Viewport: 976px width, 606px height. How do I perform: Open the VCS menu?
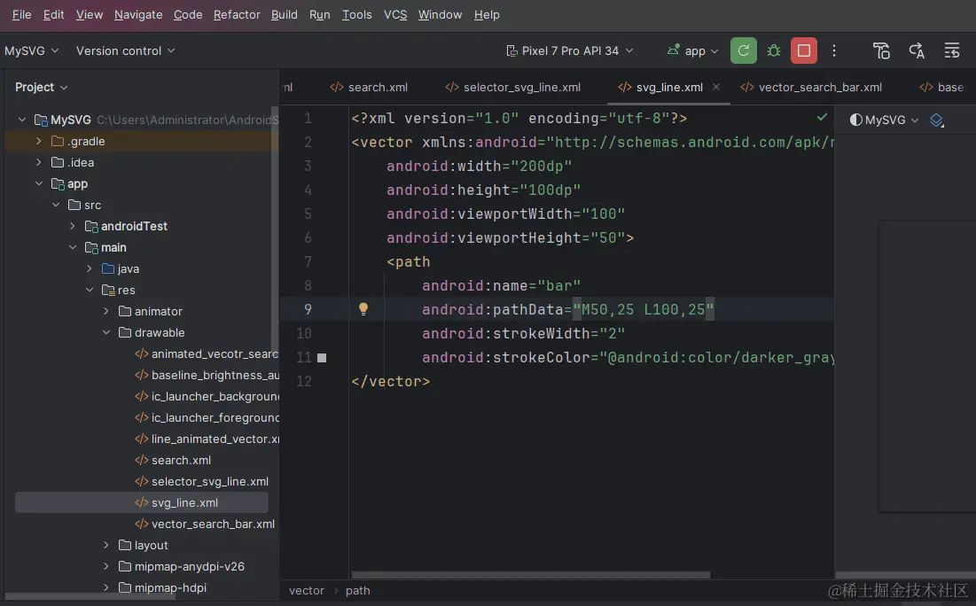pos(395,14)
